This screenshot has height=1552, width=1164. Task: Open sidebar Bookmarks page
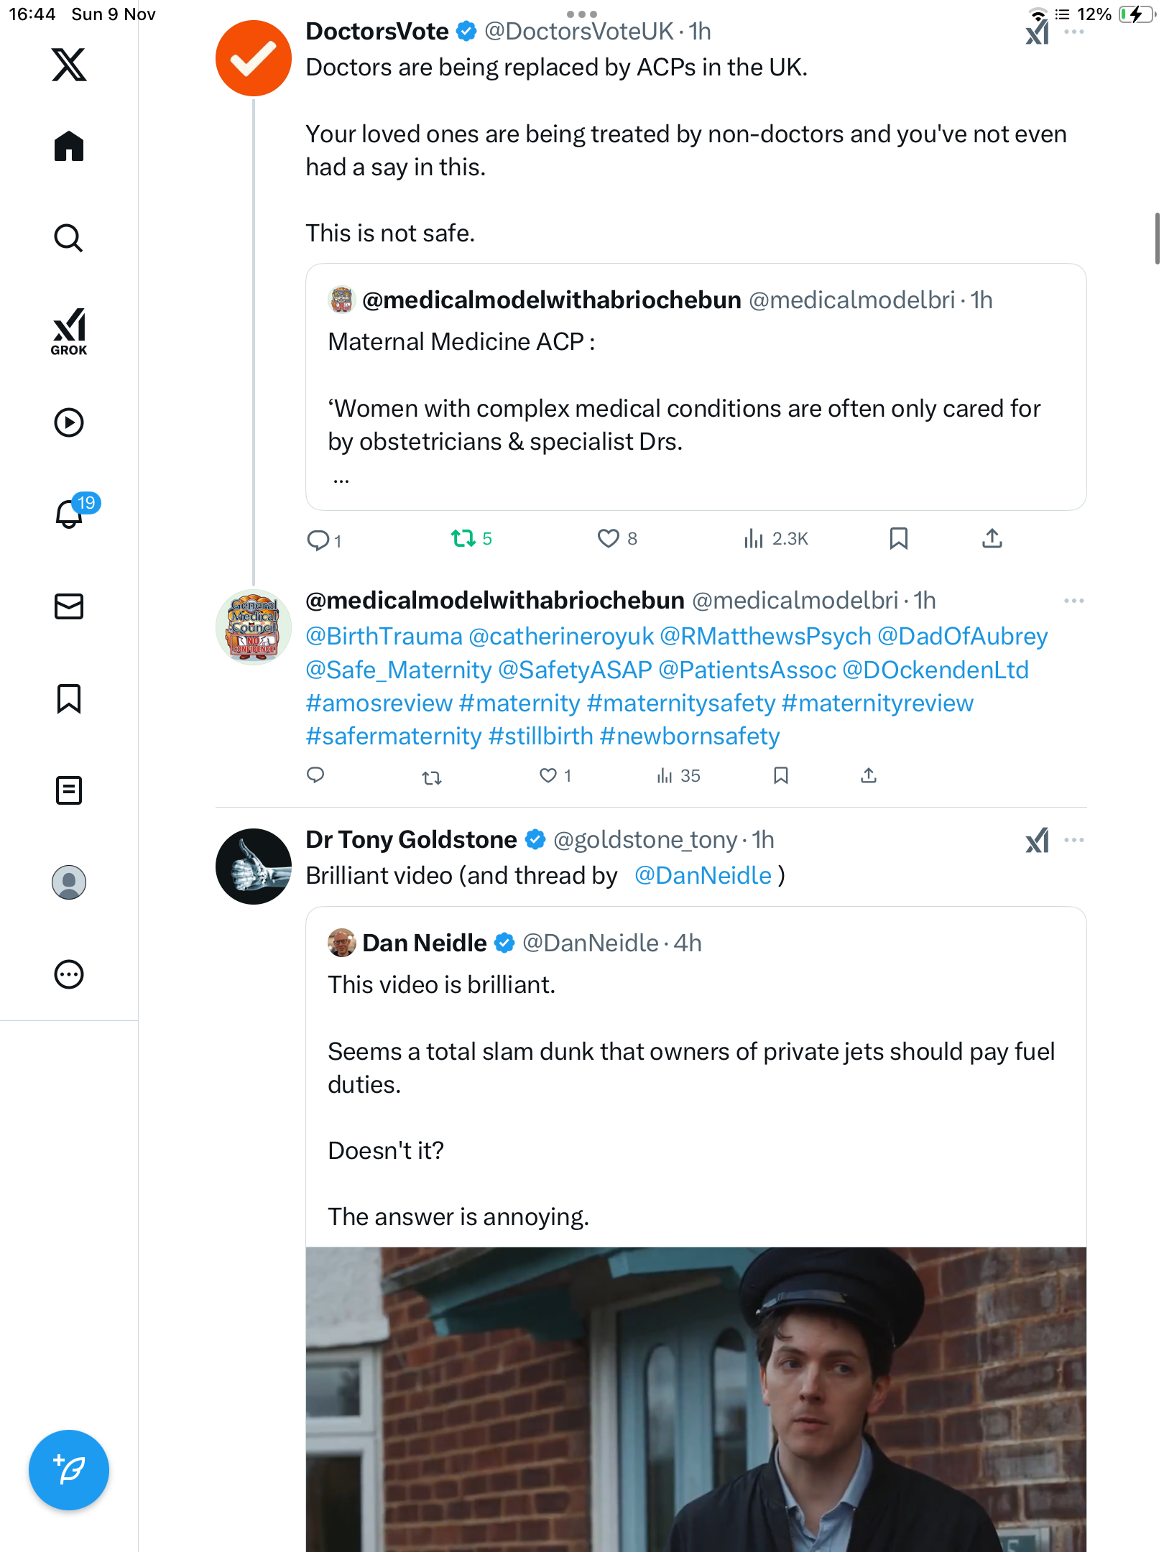tap(69, 698)
